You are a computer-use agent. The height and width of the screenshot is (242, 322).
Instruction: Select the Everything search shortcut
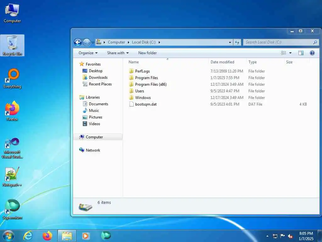click(12, 78)
